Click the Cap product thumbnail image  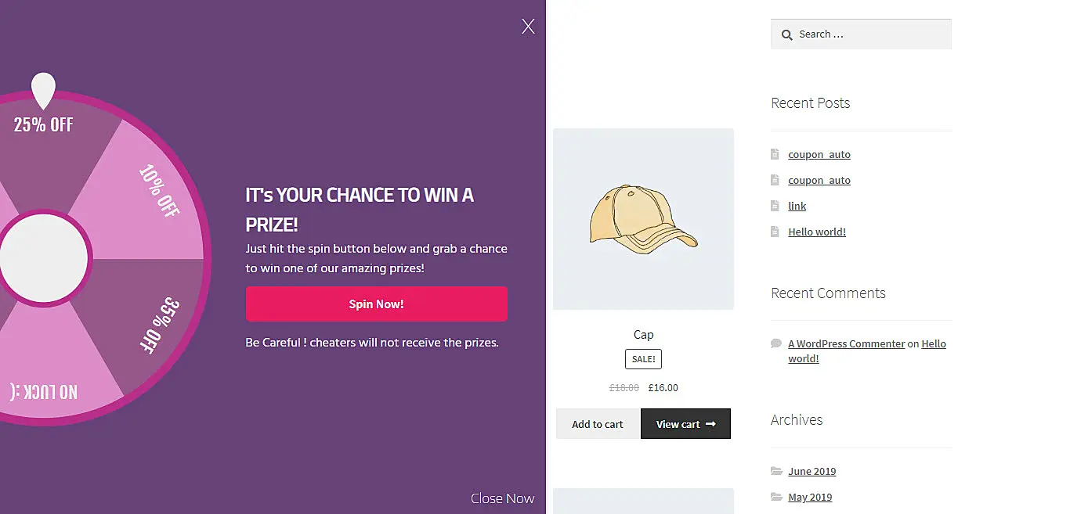(643, 219)
